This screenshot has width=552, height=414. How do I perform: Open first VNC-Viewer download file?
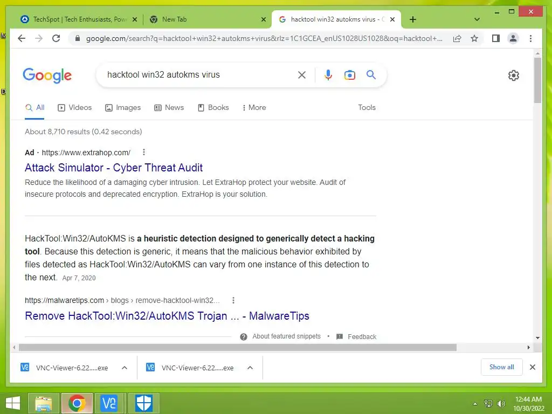(x=65, y=368)
